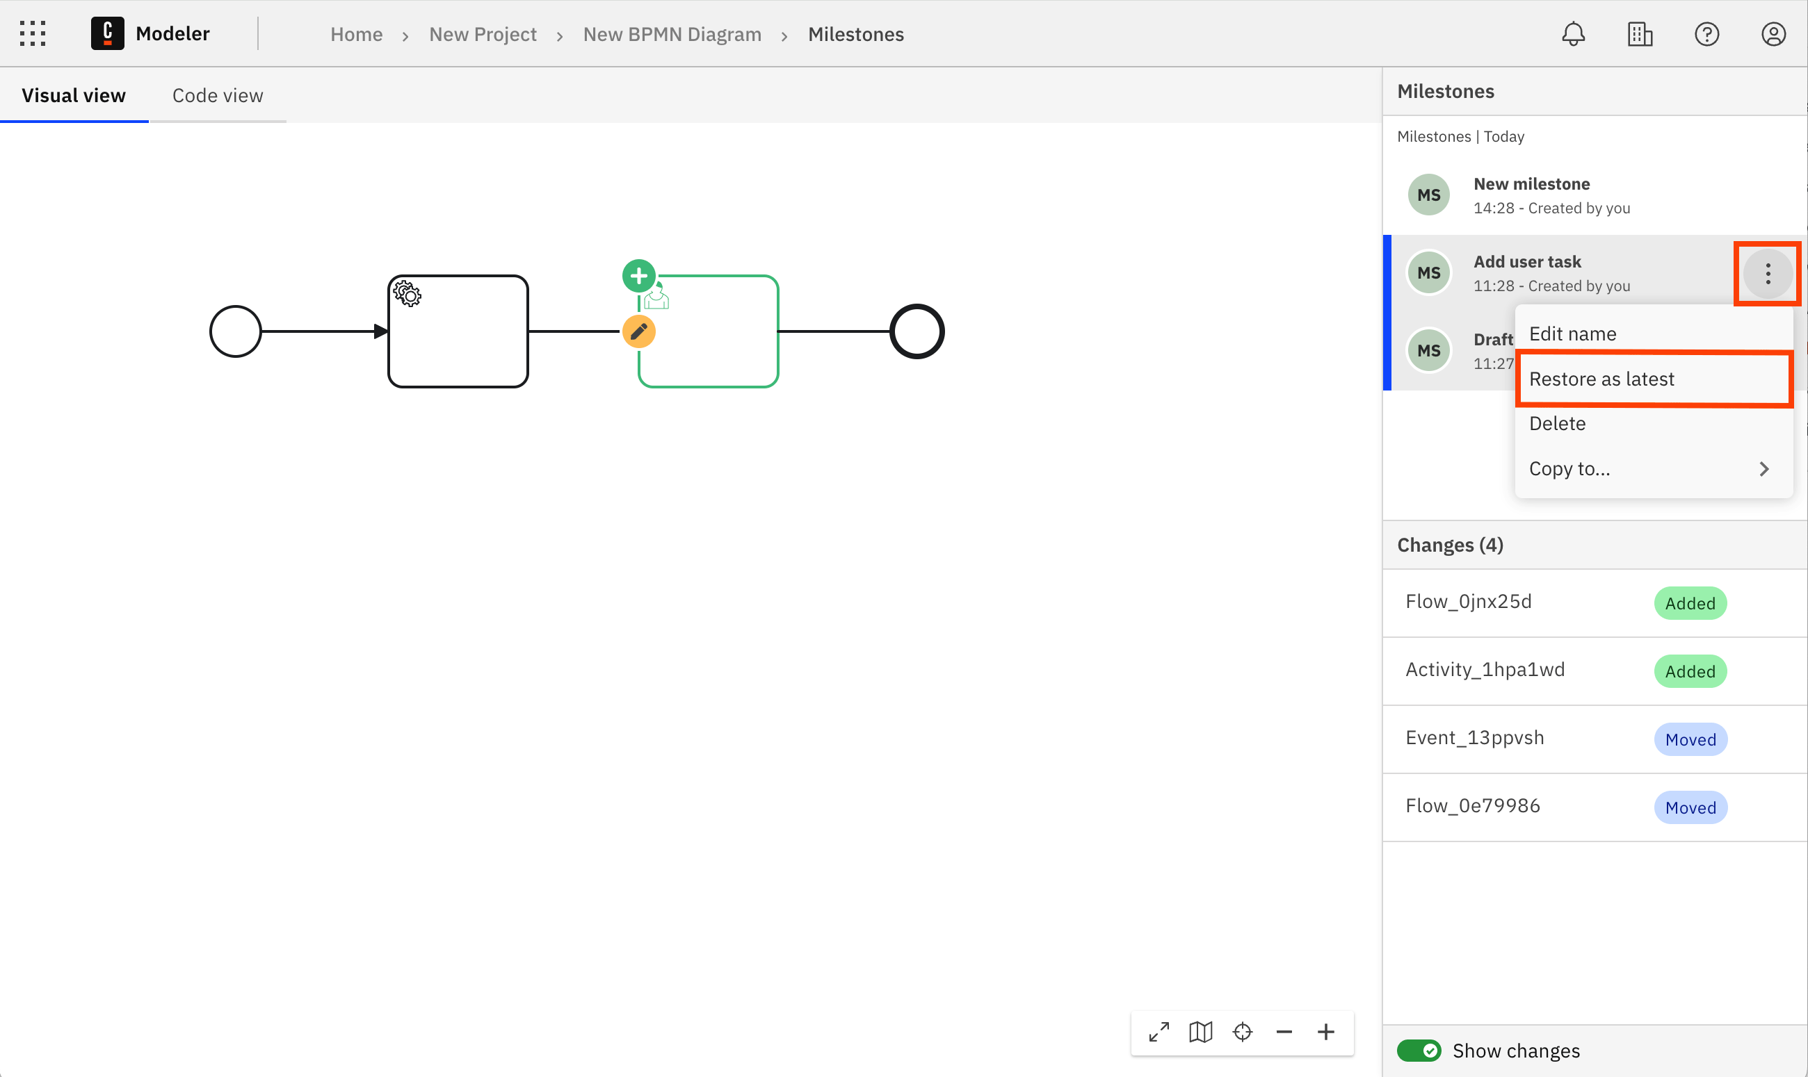The height and width of the screenshot is (1077, 1808).
Task: Open the help question mark icon
Action: [1706, 34]
